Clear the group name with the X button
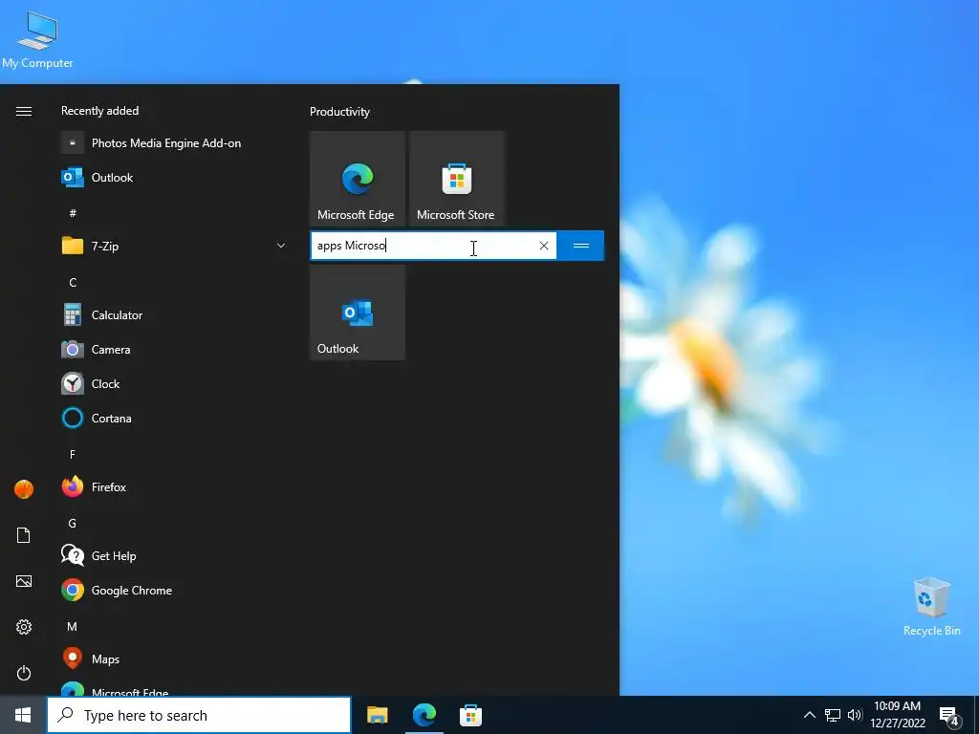This screenshot has height=734, width=979. pos(544,246)
